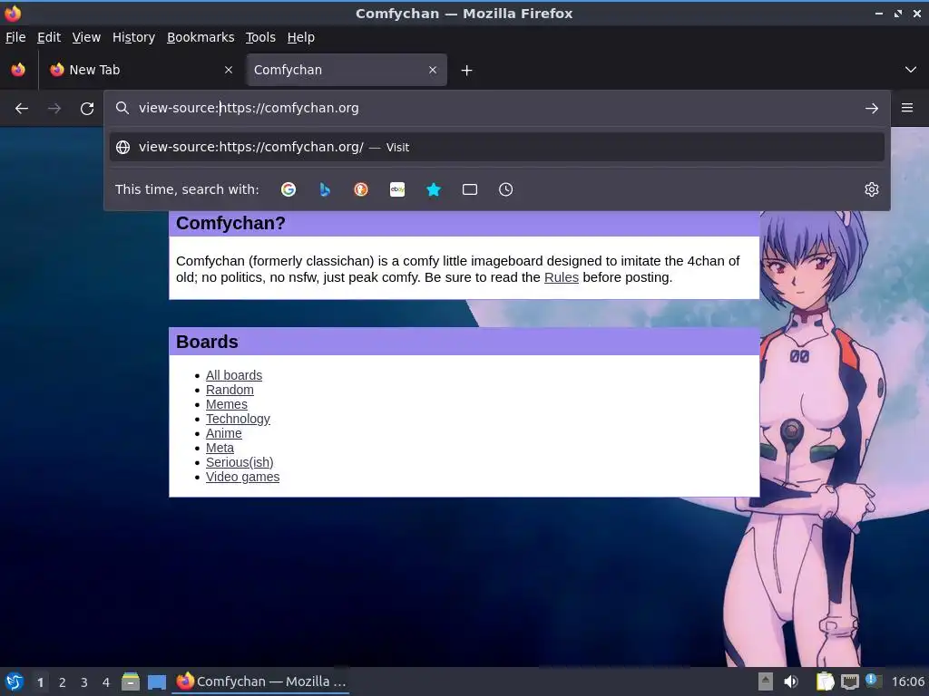
Task: Click the Forward navigation arrow
Action: (x=54, y=109)
